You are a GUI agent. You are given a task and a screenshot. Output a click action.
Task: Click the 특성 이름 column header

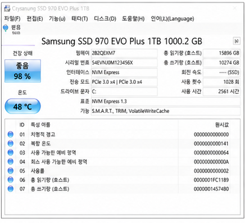pyautogui.click(x=40, y=125)
